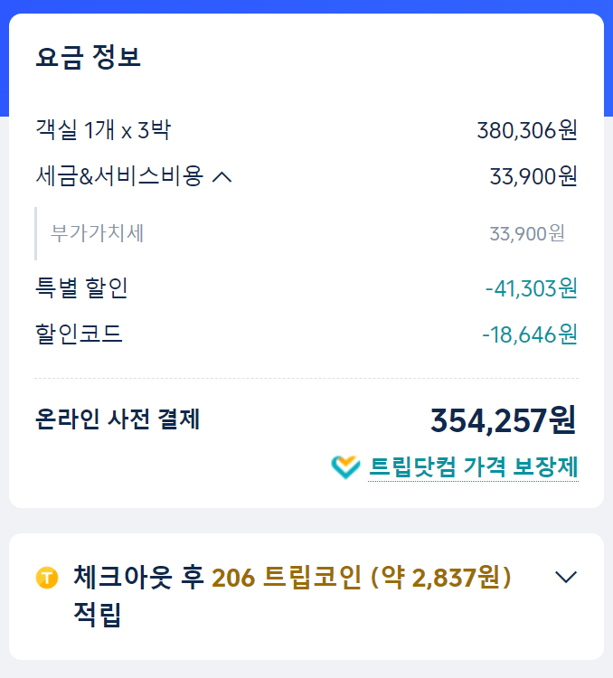Click the 206 트립코인 (약 2,837원) text

pos(362,578)
